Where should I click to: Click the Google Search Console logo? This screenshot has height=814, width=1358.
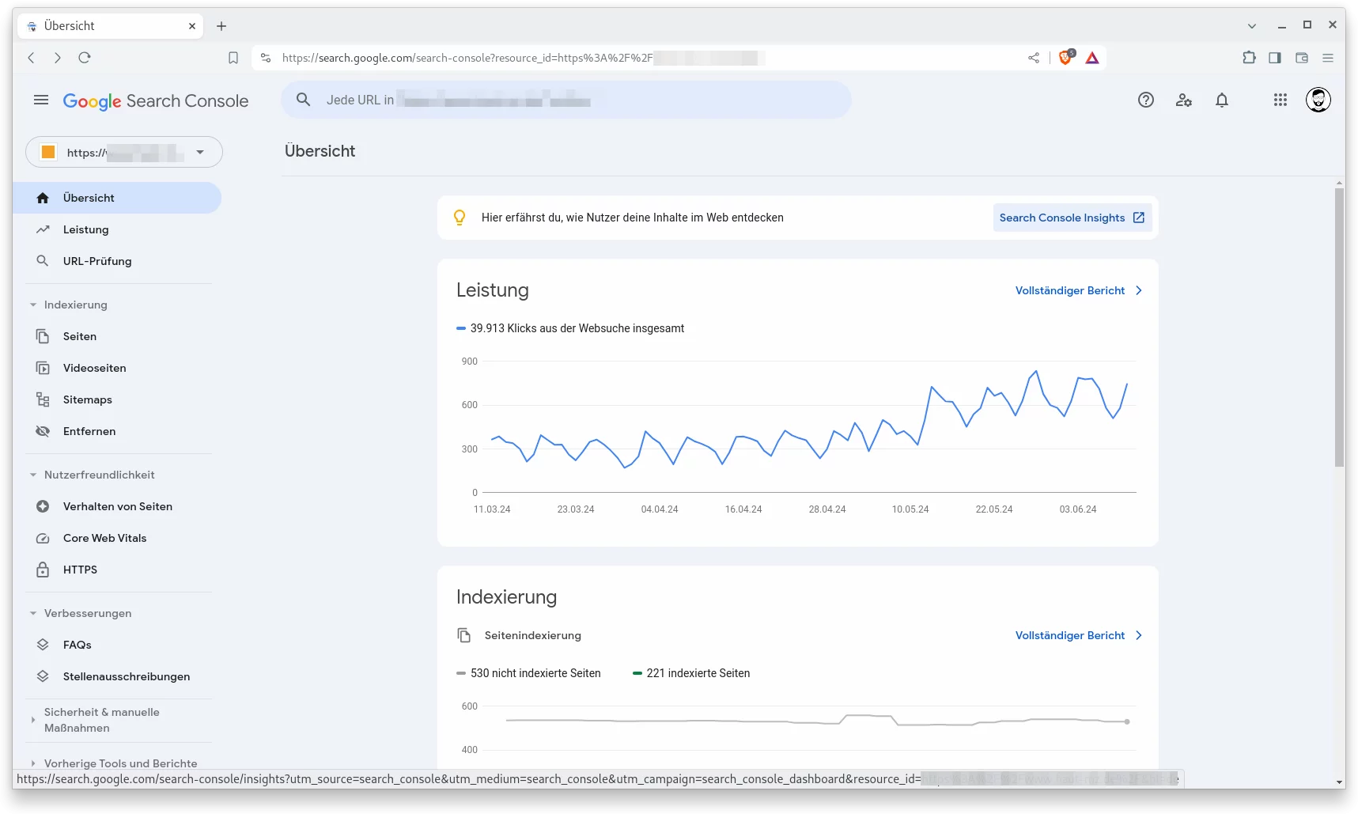click(x=156, y=101)
